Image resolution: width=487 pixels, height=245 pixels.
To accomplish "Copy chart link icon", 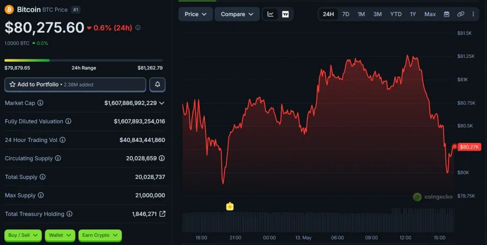I will (461, 14).
